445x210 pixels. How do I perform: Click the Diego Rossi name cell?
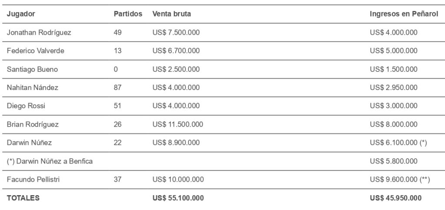[x=26, y=106]
